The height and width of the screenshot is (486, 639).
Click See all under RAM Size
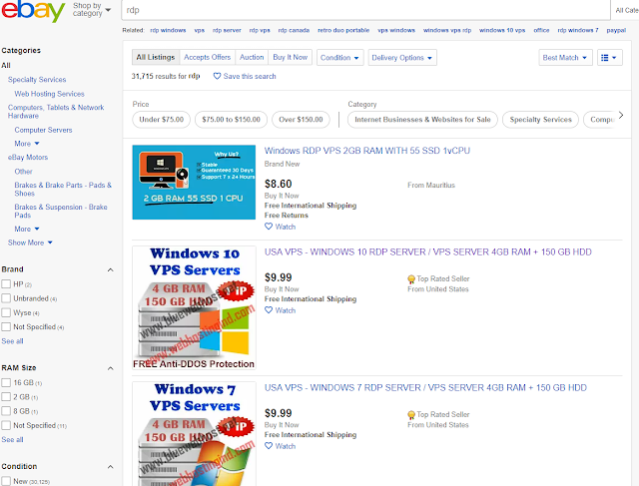click(12, 439)
